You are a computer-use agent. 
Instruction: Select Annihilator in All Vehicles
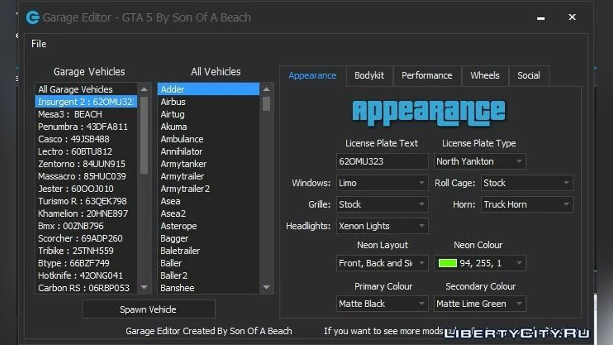(x=208, y=151)
